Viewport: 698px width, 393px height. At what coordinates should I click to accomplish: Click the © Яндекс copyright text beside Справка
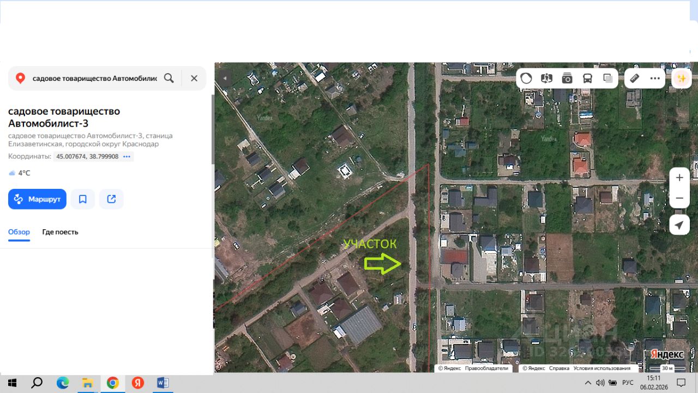534,368
